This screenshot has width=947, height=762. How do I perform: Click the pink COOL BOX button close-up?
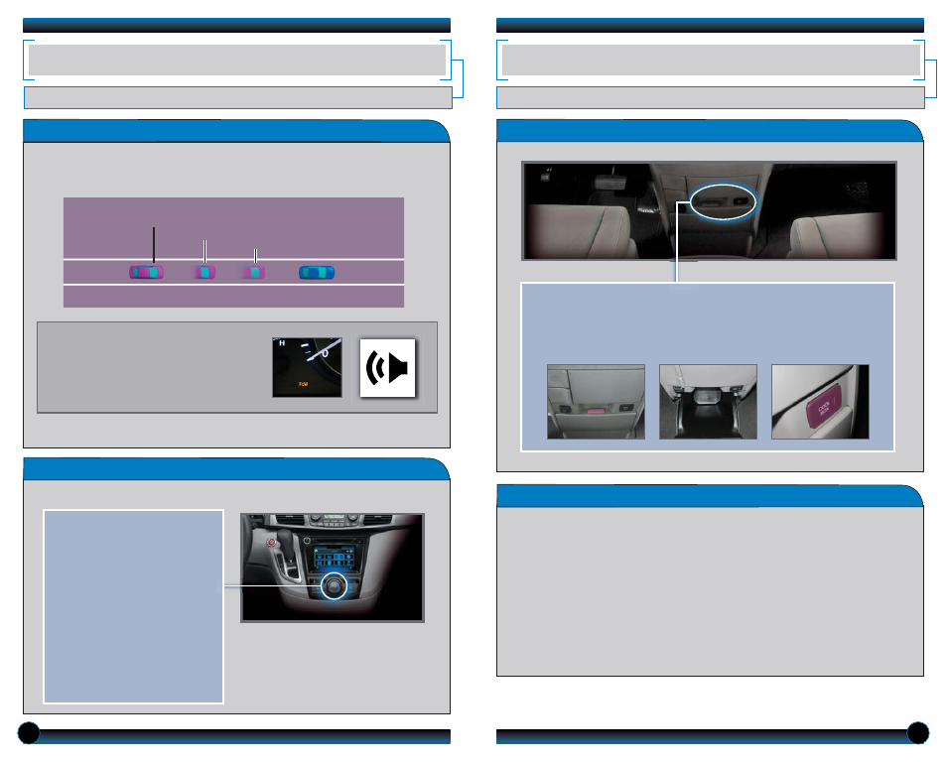click(x=824, y=408)
